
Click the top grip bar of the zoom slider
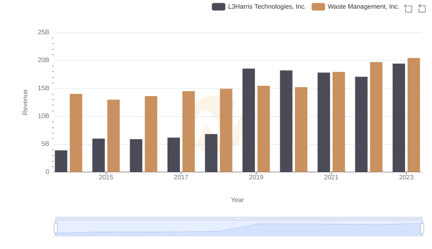tap(239, 219)
